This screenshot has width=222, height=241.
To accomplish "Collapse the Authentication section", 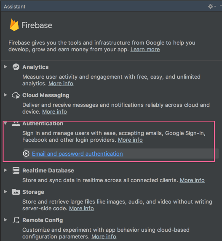I will [x=5, y=123].
